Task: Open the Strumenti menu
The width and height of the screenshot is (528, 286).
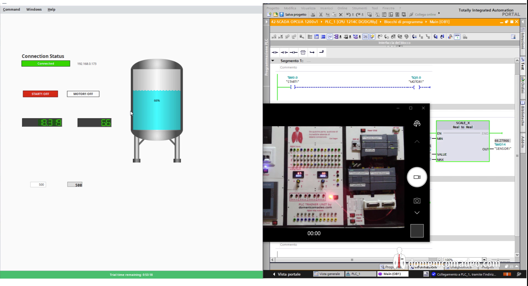Action: click(x=359, y=8)
